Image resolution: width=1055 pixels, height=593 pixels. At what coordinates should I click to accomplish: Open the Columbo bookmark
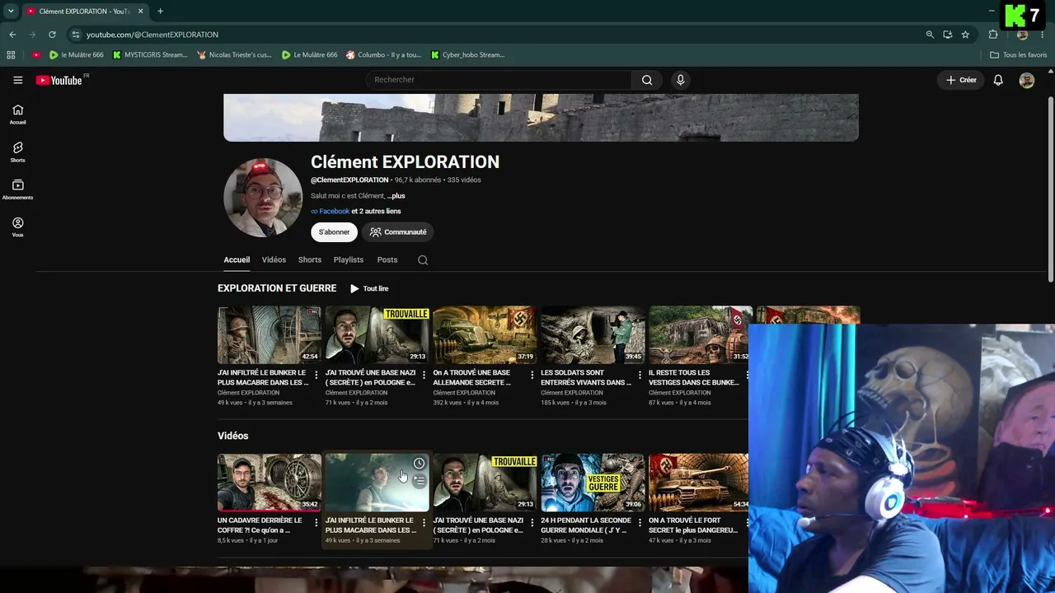tap(383, 55)
